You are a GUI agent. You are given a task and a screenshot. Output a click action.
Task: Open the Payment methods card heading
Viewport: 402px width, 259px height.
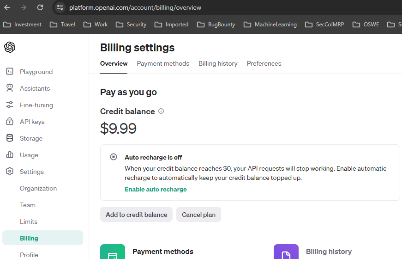pos(163,251)
